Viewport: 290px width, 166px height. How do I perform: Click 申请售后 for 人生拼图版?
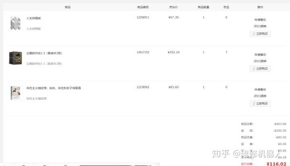tap(260, 20)
